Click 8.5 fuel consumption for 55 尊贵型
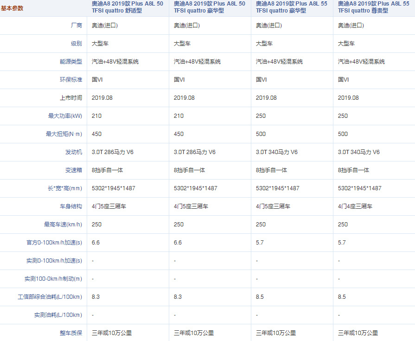The width and height of the screenshot is (415, 341). pyautogui.click(x=342, y=297)
